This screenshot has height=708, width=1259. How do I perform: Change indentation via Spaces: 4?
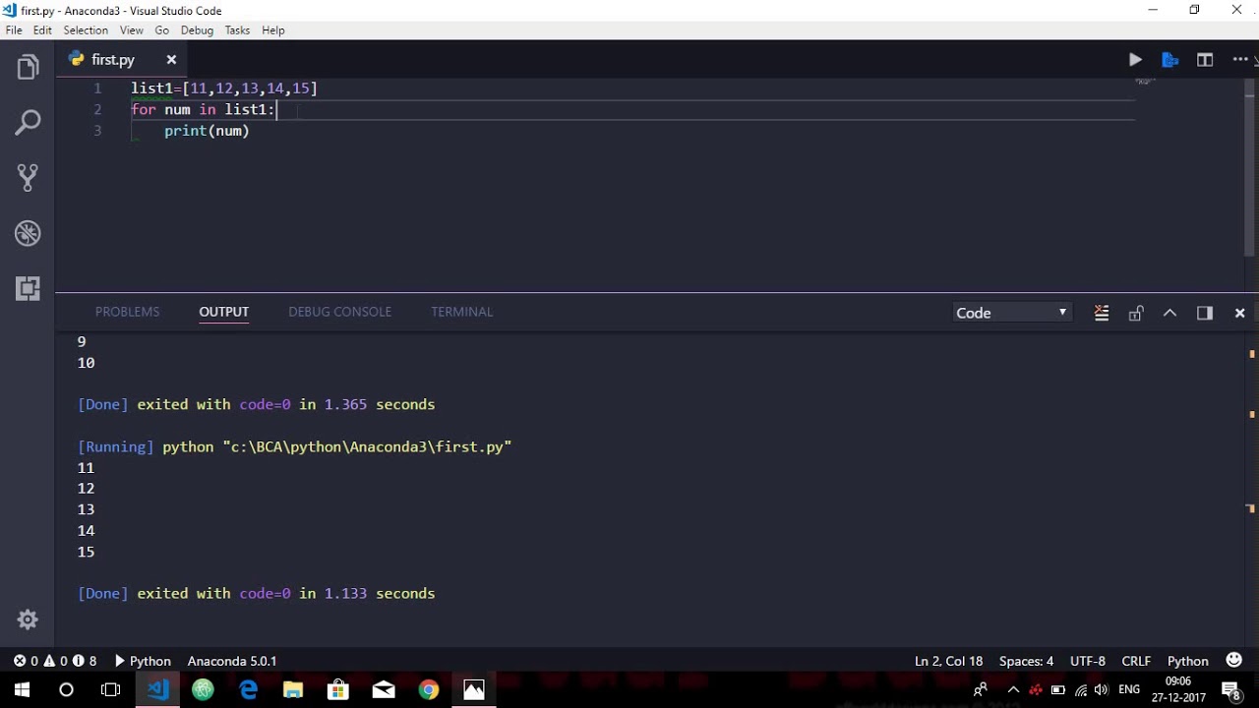click(1026, 661)
